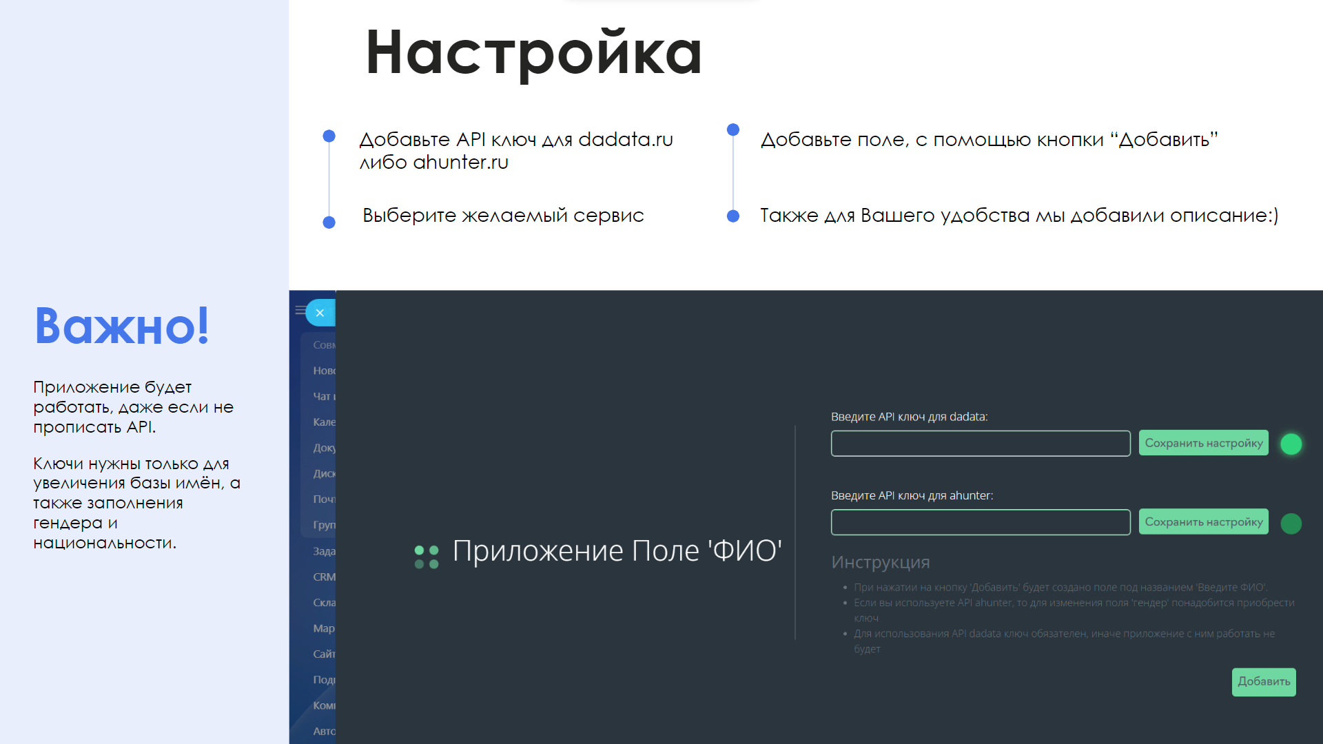The image size is (1323, 744).
Task: Open the hamburger menu icon
Action: [300, 310]
